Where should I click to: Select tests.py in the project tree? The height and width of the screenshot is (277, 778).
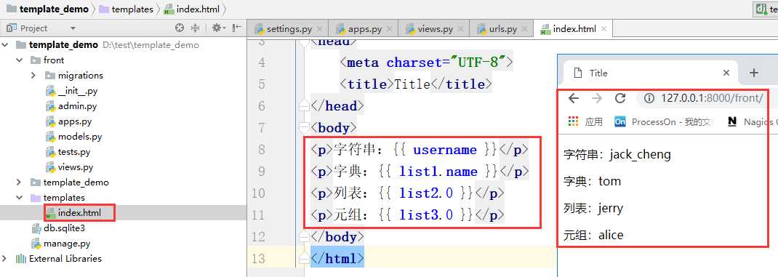pos(68,152)
